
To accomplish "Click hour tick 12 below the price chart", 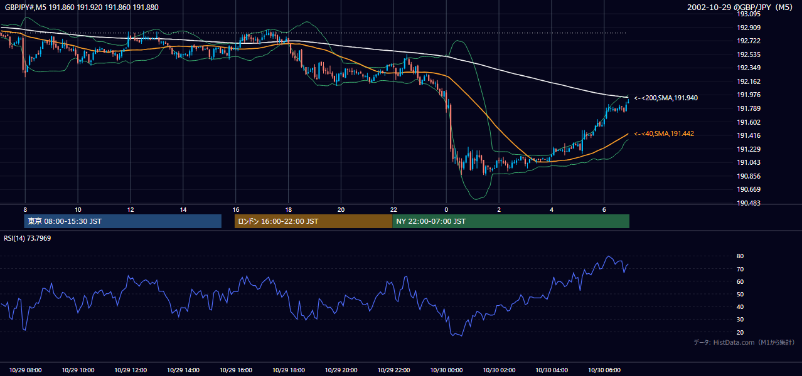I will point(131,209).
